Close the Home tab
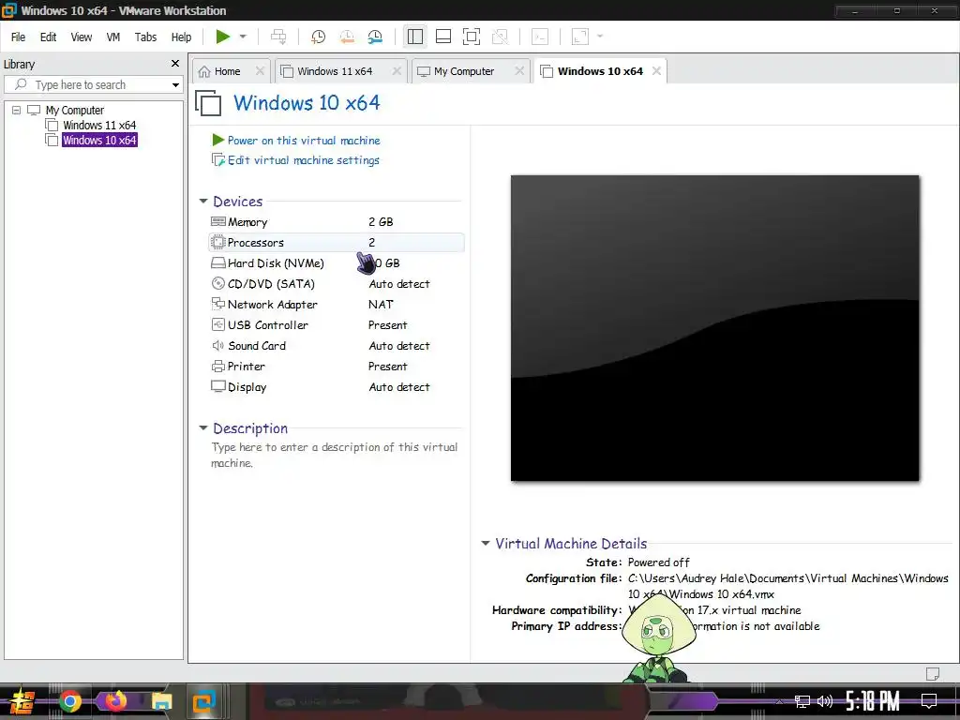This screenshot has height=720, width=960. tap(260, 71)
